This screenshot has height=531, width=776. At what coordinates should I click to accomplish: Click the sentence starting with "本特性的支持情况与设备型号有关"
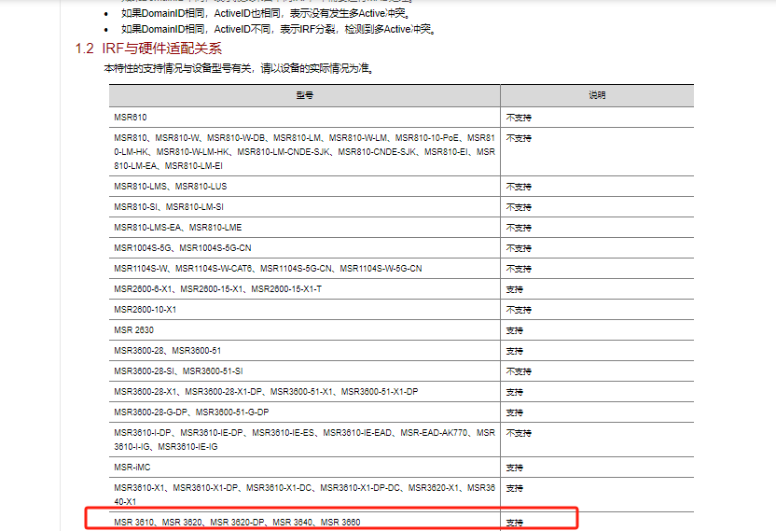239,68
